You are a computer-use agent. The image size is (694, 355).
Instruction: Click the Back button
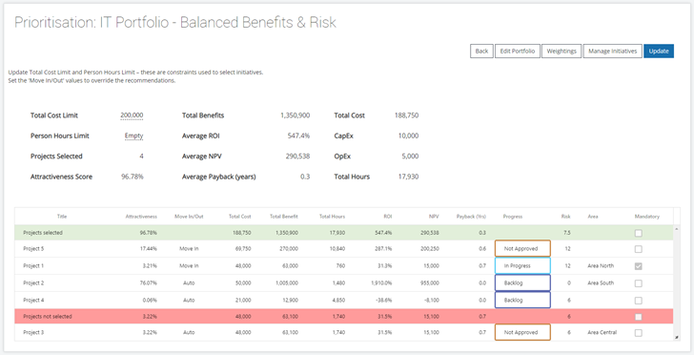pos(481,51)
